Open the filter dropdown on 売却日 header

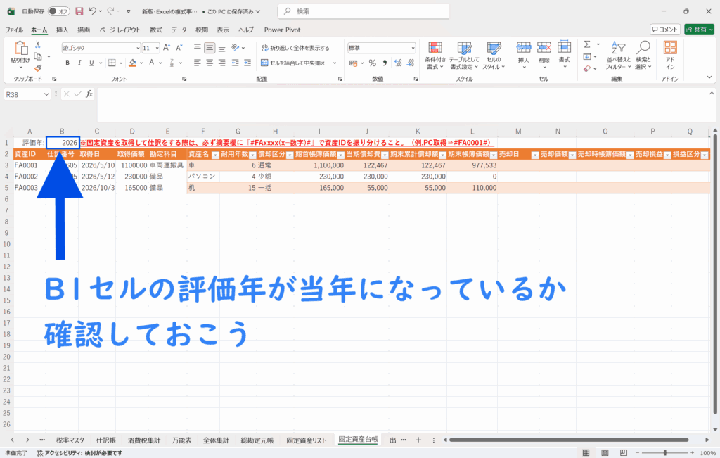[x=534, y=154]
